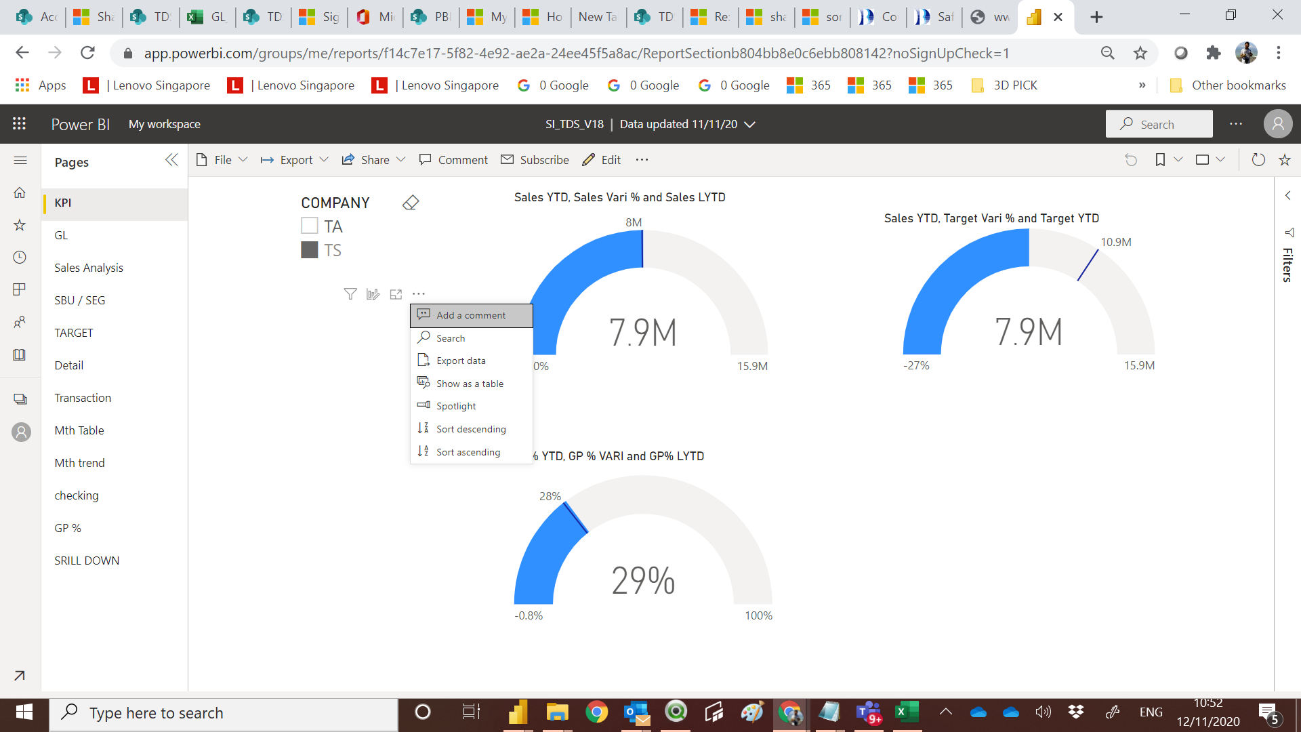
Task: Select Export data in context menu
Action: pos(471,361)
